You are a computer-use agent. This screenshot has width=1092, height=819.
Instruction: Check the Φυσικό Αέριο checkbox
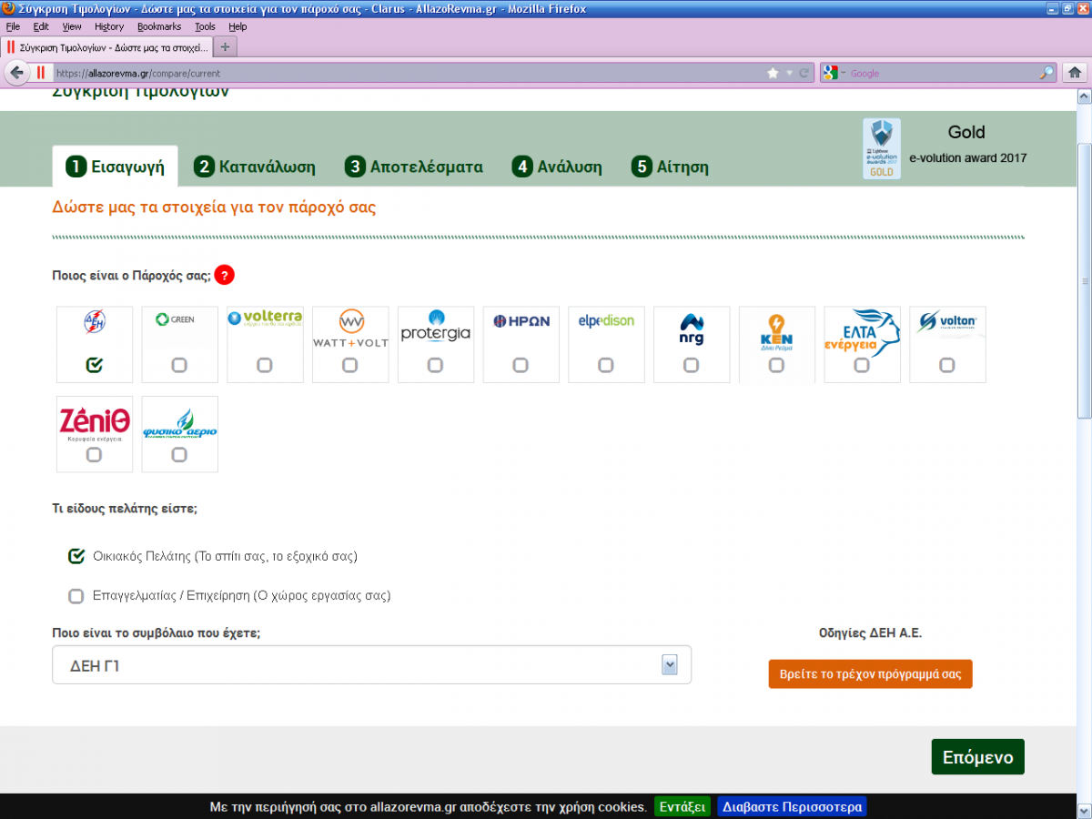(x=179, y=455)
